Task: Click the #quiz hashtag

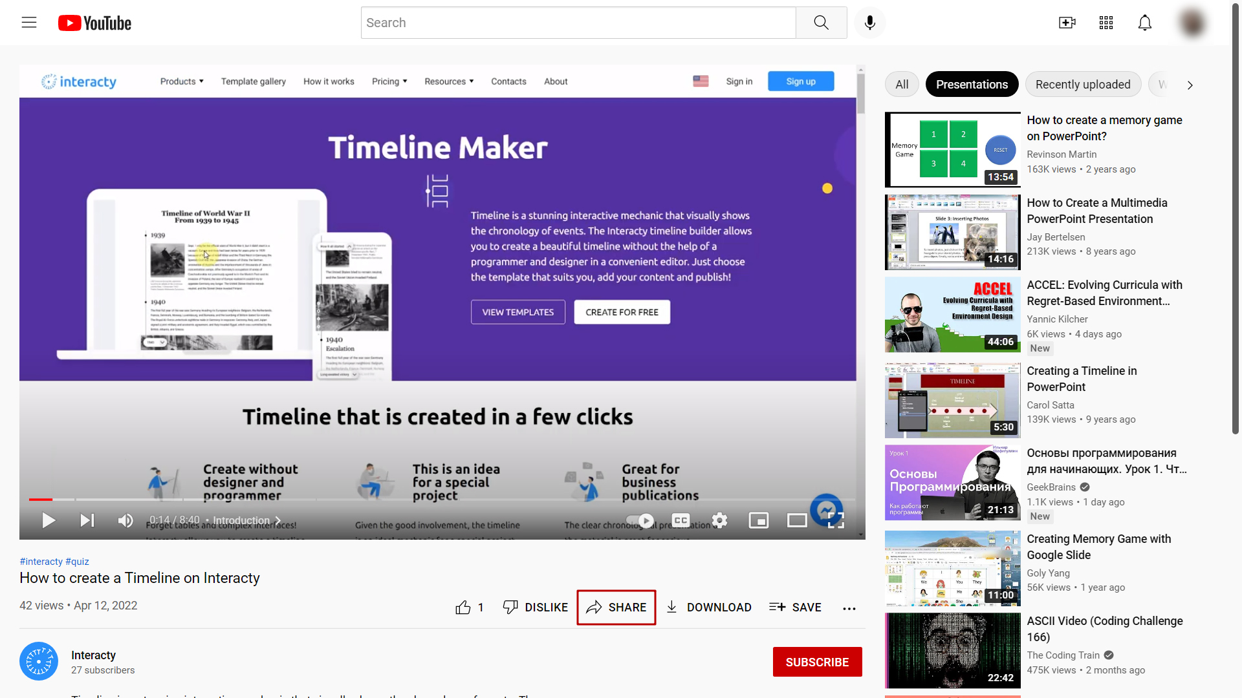Action: pyautogui.click(x=77, y=561)
